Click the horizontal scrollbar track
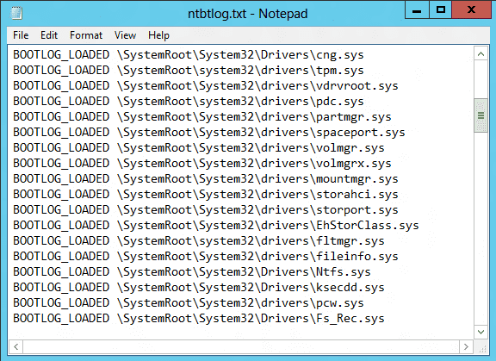The width and height of the screenshot is (496, 361). (x=241, y=346)
